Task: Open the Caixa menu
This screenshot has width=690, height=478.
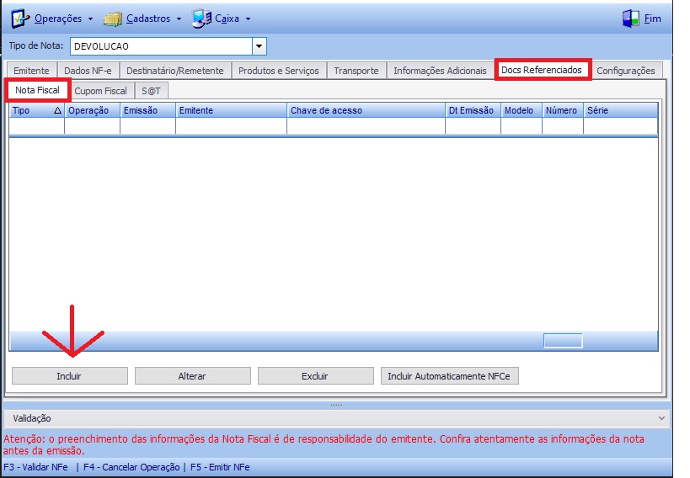Action: point(227,19)
